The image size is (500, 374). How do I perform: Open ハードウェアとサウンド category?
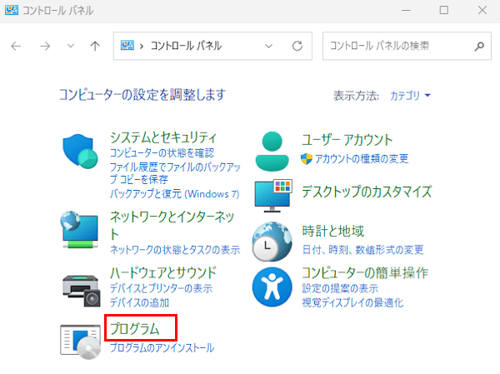tap(163, 273)
